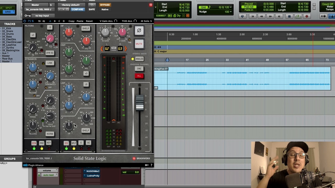
Task: Click the transport Stop button
Action: 289,16
